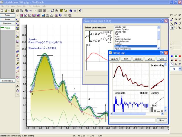Open the Analysis menu

click(x=36, y=6)
